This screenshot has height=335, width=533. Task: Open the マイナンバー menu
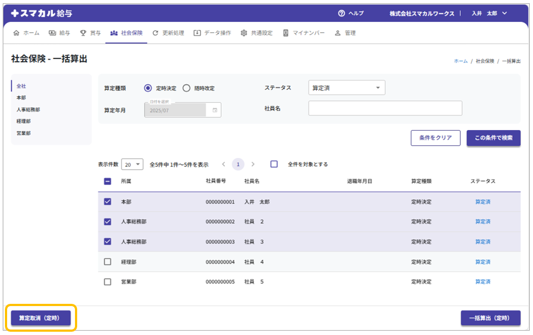[x=304, y=33]
